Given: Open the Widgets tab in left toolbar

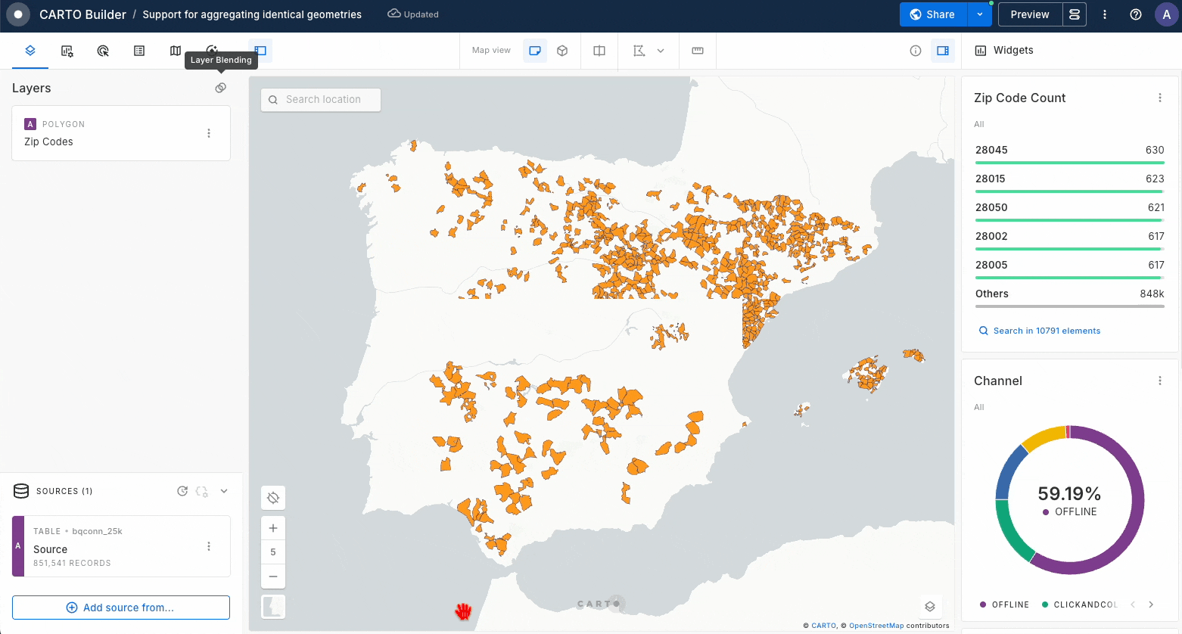Looking at the screenshot, I should point(67,51).
